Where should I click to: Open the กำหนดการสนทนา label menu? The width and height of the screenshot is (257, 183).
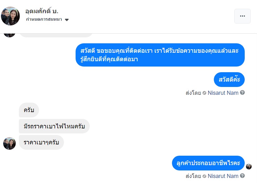pos(44,19)
